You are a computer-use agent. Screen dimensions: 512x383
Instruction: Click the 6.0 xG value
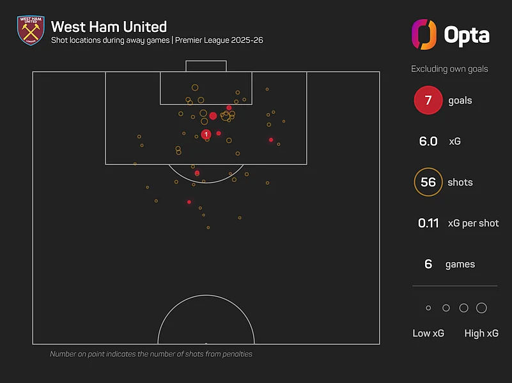pos(428,141)
